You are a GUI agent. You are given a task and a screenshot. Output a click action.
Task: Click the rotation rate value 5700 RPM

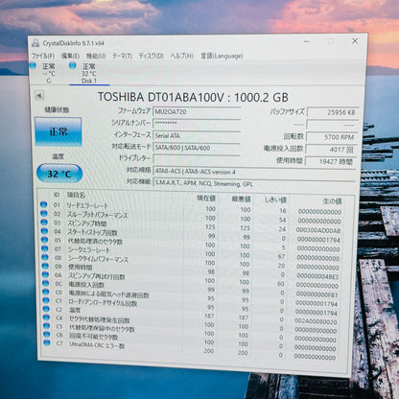(332, 137)
